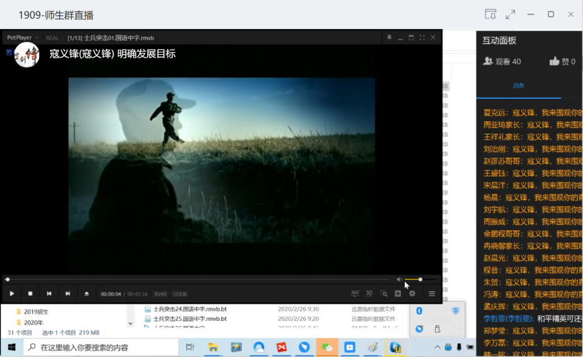The image size is (583, 357).
Task: Click the picture-in-picture icon in live window title
Action: [x=490, y=14]
